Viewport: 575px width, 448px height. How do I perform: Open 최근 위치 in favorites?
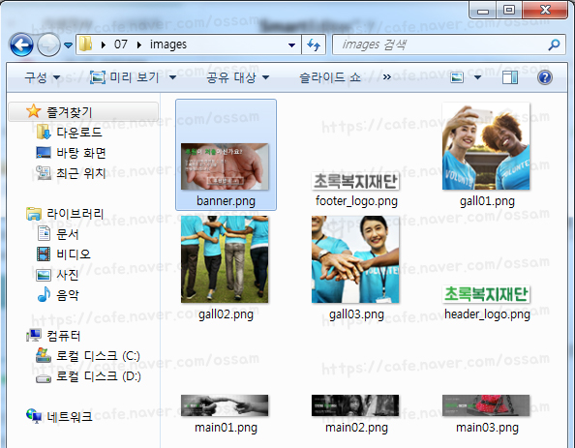pyautogui.click(x=81, y=173)
